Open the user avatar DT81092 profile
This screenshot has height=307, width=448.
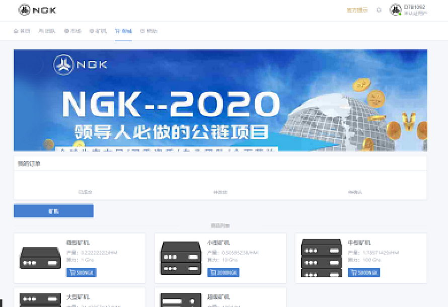click(396, 10)
